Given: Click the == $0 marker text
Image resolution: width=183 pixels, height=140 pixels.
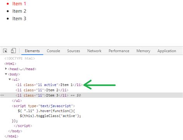Looking at the screenshot, I should (76, 95).
